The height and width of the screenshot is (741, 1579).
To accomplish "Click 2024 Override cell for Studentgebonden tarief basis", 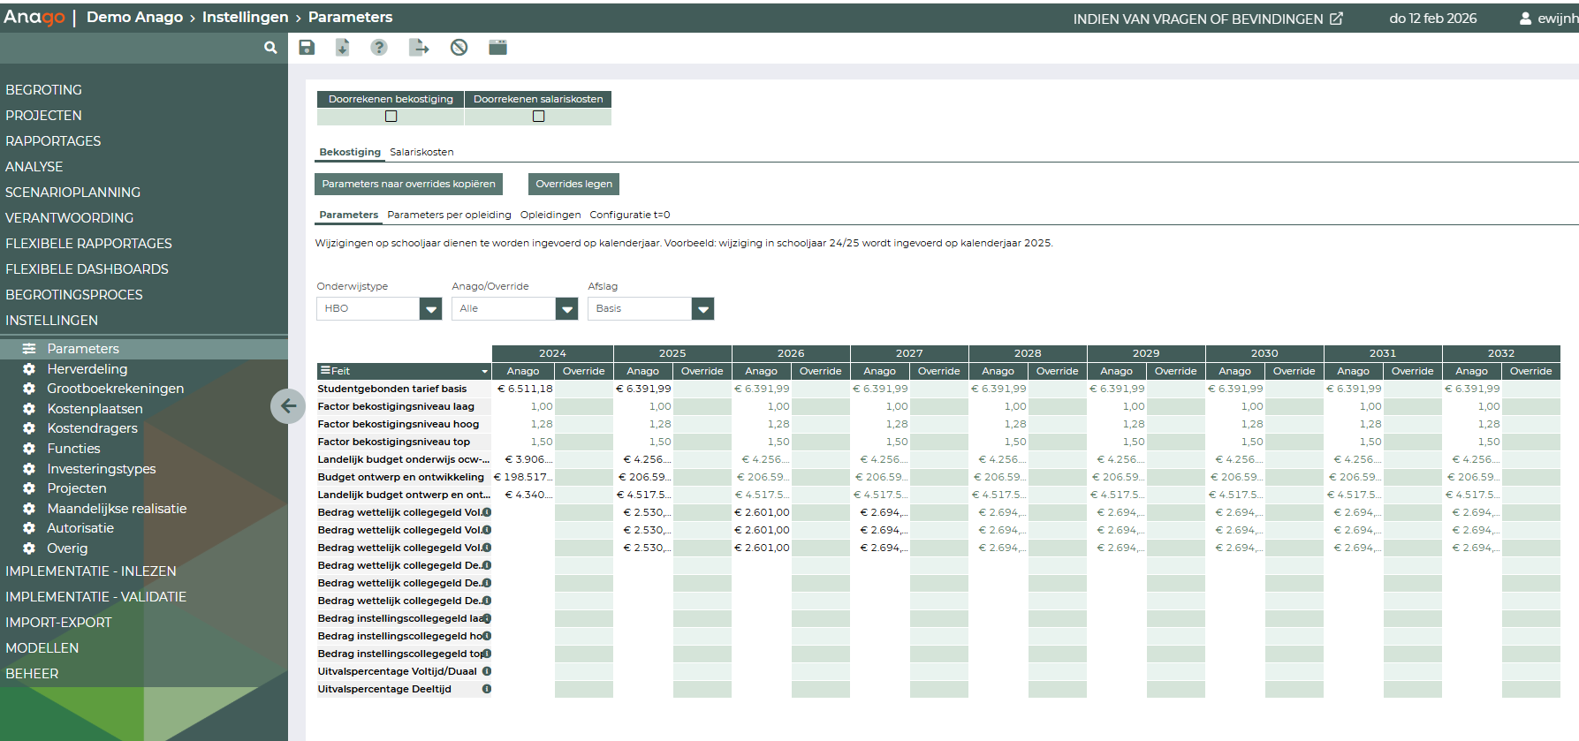I will coord(583,389).
